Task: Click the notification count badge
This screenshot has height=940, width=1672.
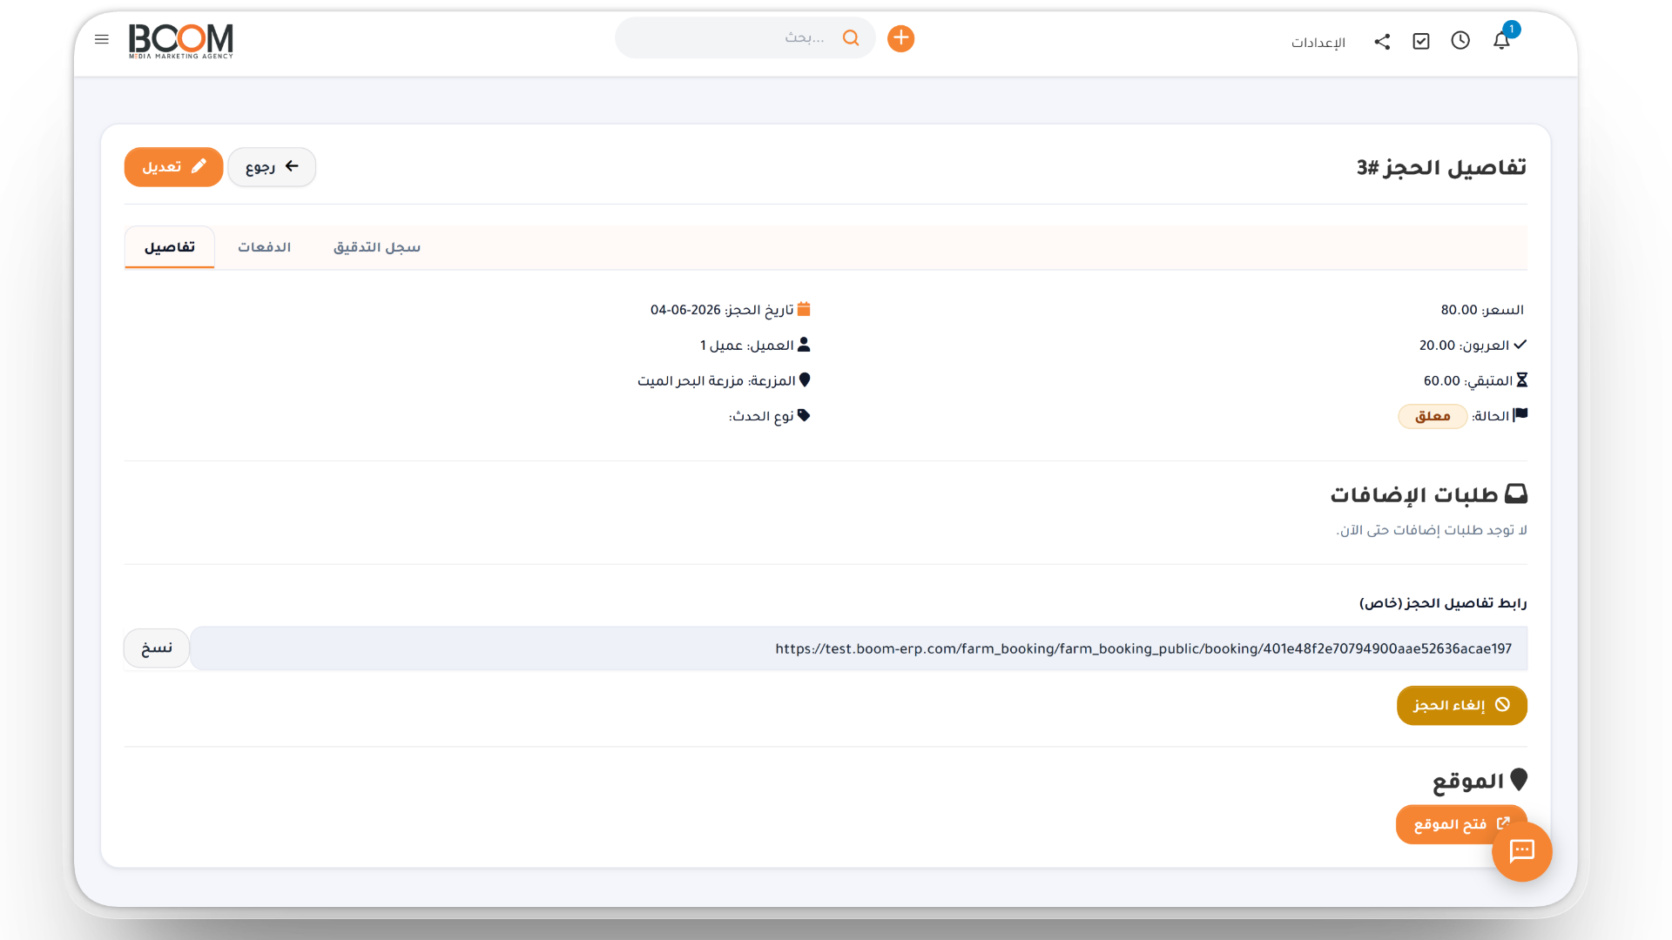Action: click(1512, 30)
